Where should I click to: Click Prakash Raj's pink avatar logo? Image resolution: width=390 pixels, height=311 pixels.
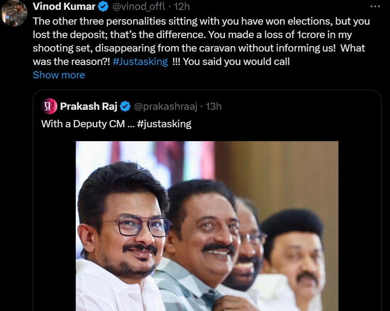(x=49, y=106)
